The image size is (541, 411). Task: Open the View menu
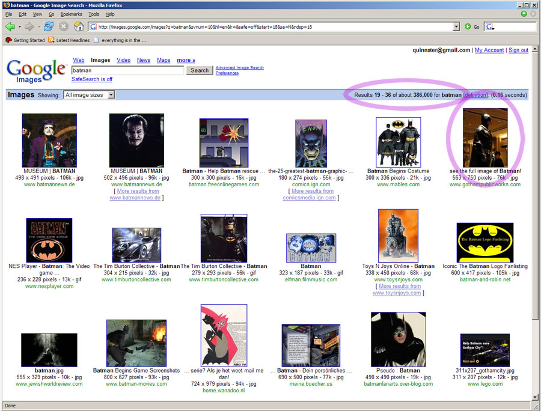(37, 14)
